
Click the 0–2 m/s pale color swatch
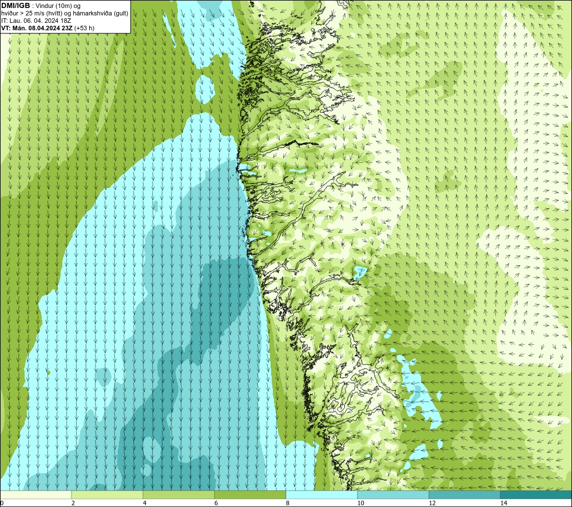35,494
